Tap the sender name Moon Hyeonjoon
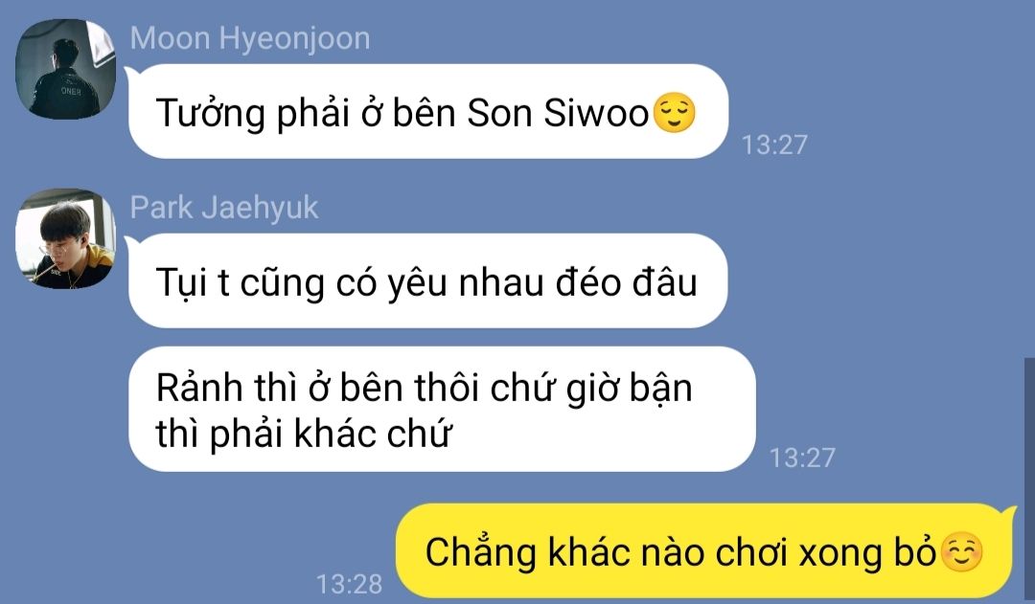This screenshot has width=1035, height=604. tap(249, 38)
